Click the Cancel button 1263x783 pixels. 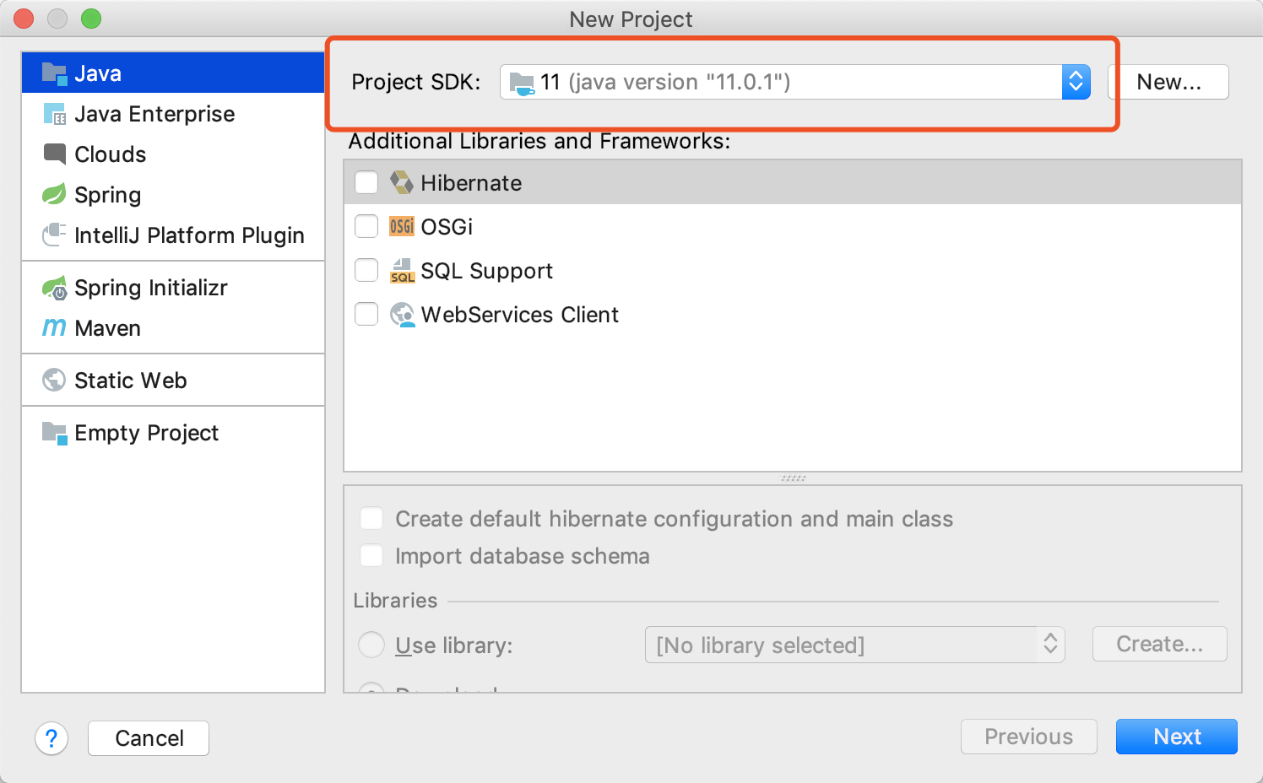(x=149, y=738)
